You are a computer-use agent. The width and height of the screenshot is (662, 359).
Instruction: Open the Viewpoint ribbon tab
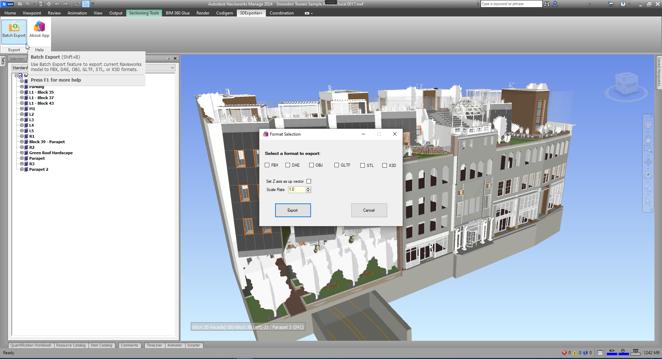[x=32, y=13]
